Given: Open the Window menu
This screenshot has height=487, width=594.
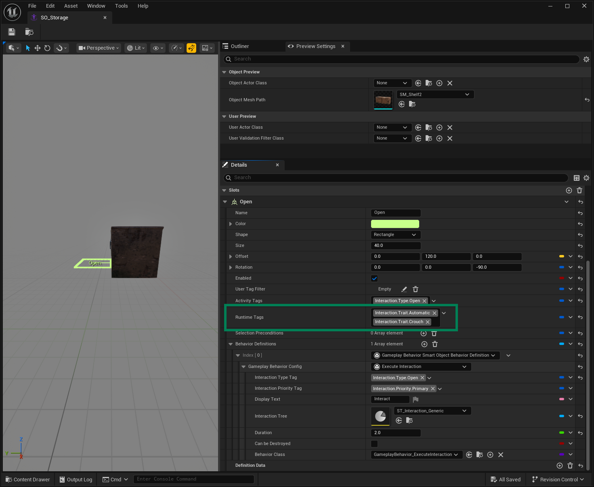Looking at the screenshot, I should click(x=96, y=6).
